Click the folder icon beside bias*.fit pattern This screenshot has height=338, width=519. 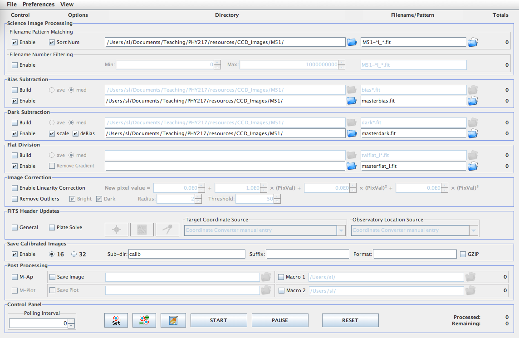(x=472, y=90)
